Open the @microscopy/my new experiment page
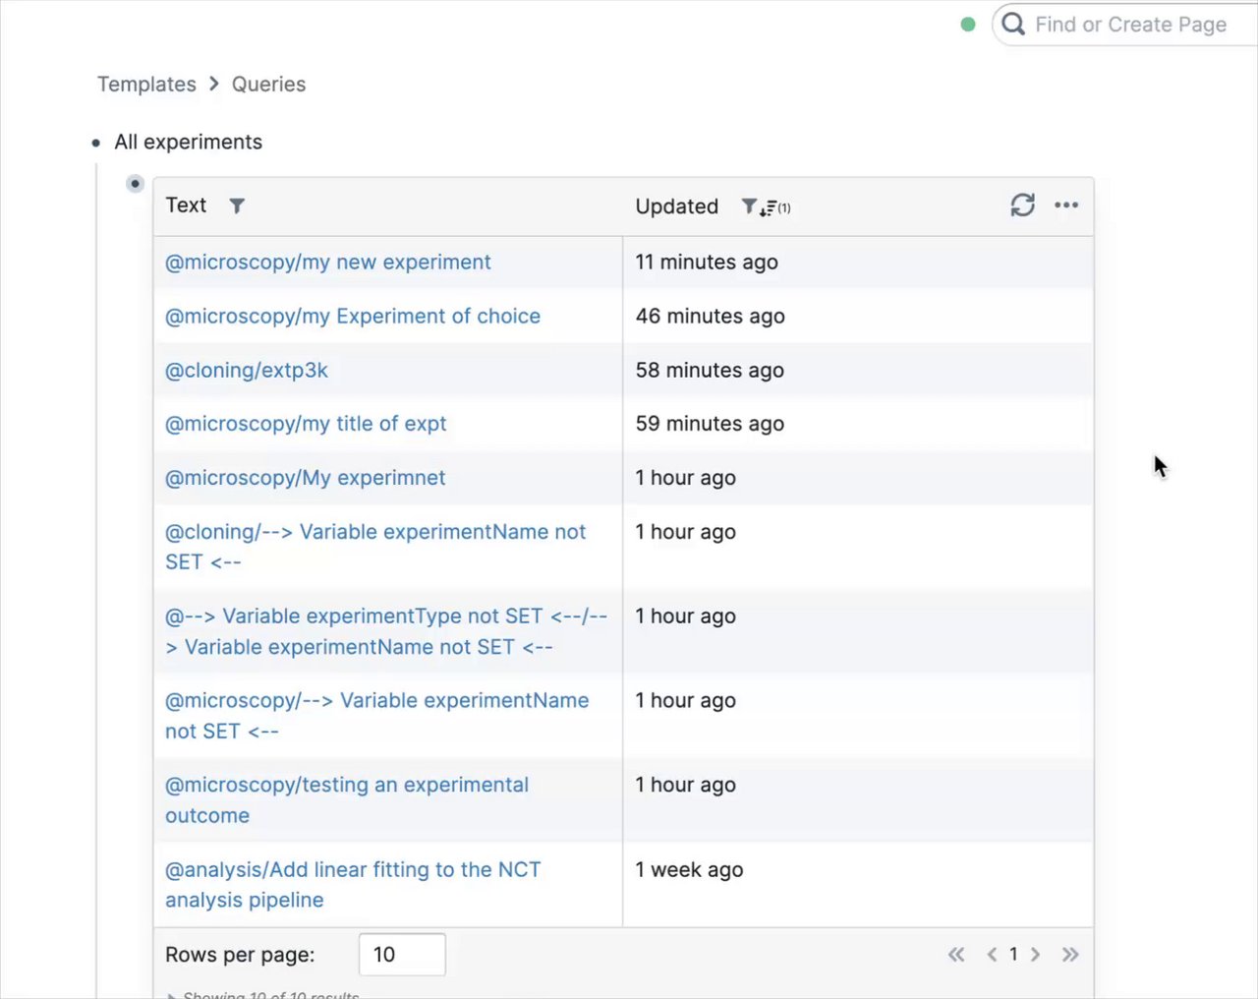This screenshot has height=999, width=1258. (327, 263)
